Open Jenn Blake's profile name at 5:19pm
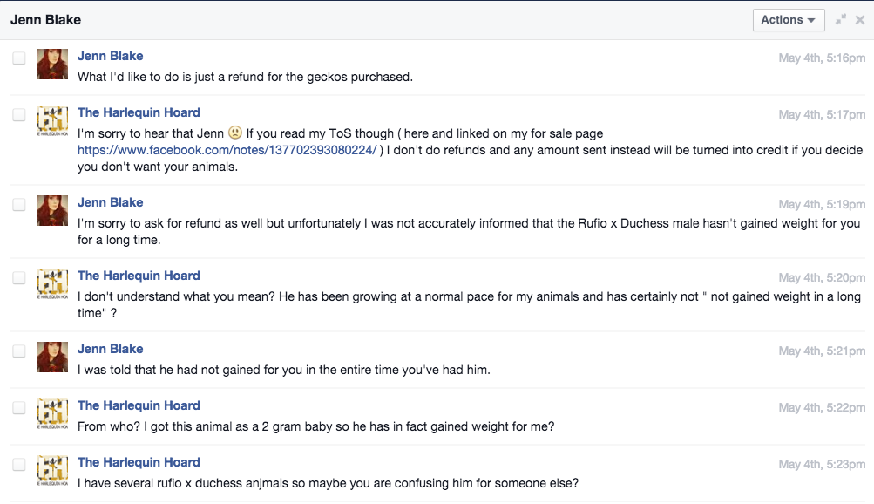874x504 pixels. [111, 202]
